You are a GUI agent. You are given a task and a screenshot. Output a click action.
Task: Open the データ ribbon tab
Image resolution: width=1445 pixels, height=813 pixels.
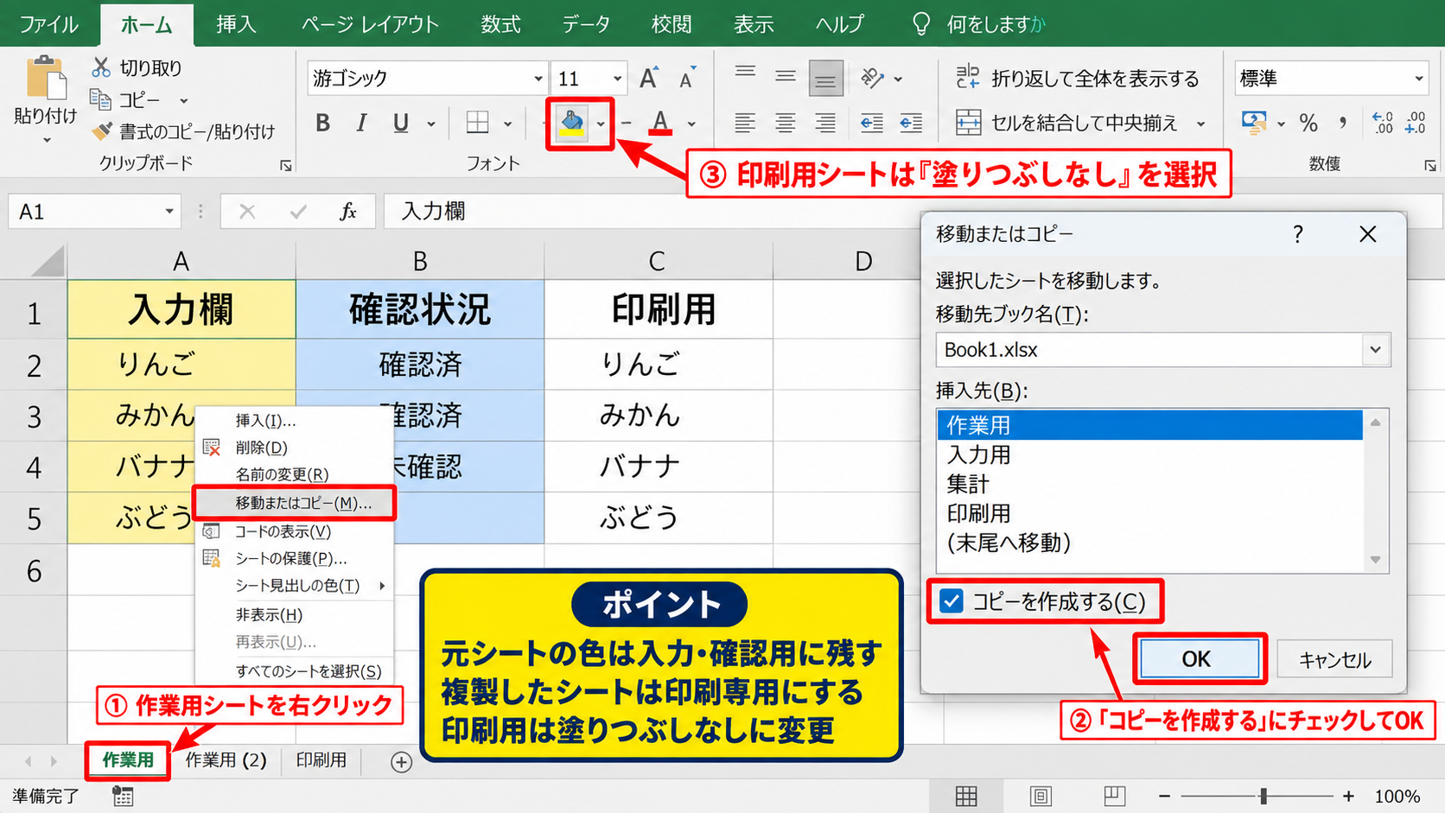[x=586, y=24]
